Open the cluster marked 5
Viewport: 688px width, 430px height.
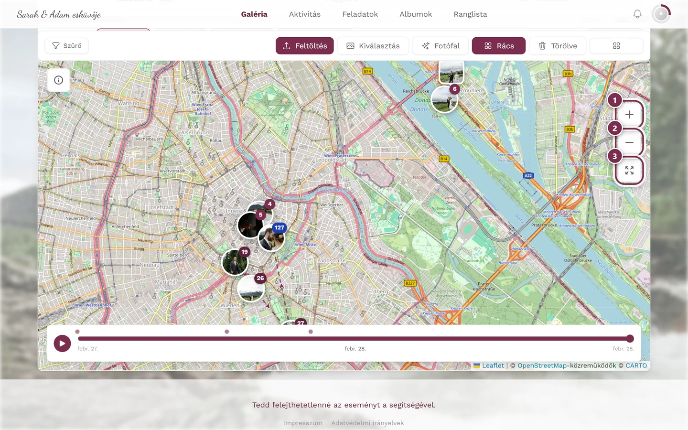(x=250, y=225)
